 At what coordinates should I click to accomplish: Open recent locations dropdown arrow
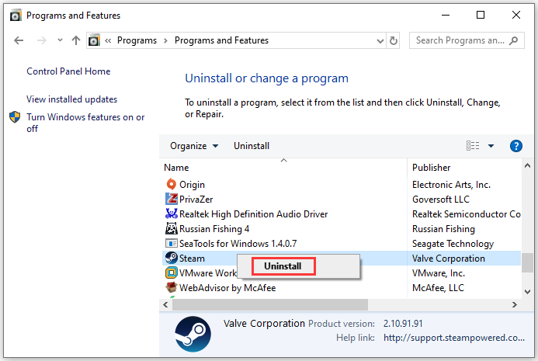click(x=60, y=40)
